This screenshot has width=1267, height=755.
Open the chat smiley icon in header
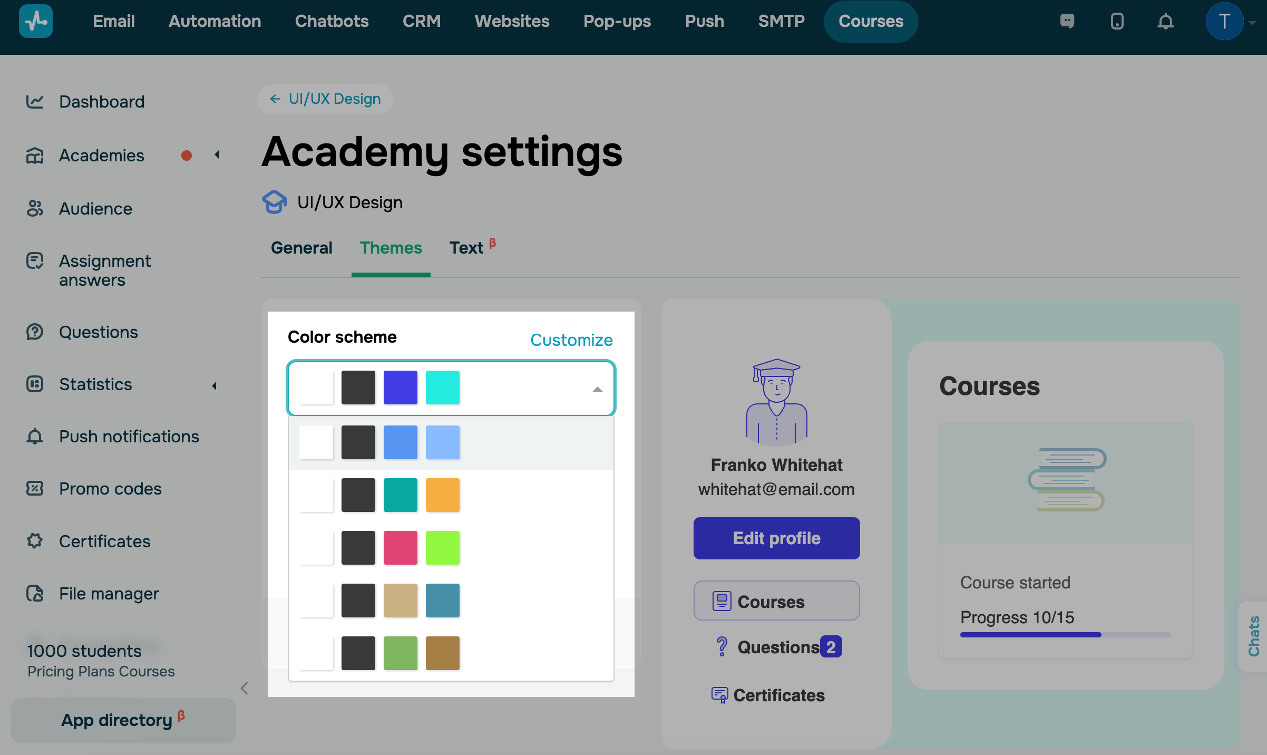[x=1067, y=21]
